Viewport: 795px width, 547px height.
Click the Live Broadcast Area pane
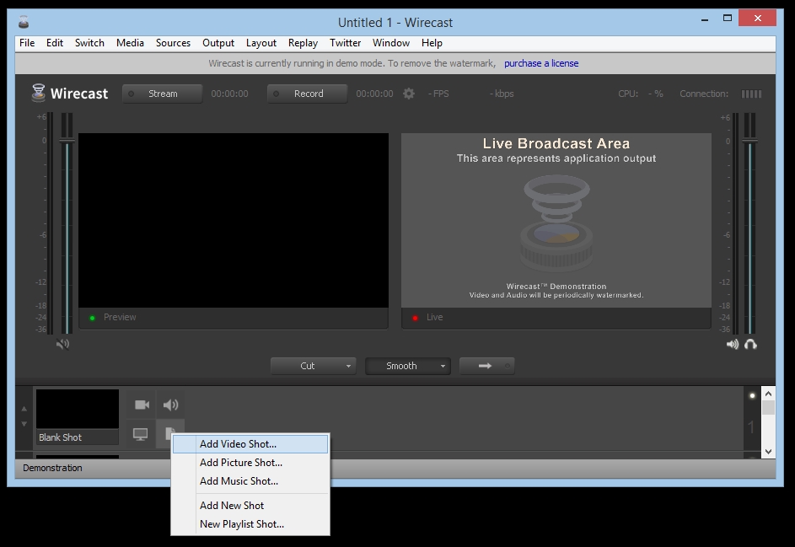click(x=556, y=221)
